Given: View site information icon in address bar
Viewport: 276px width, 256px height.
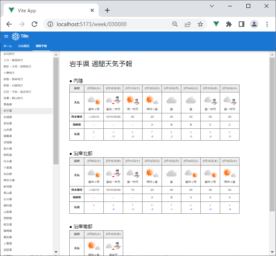Looking at the screenshot, I should [50, 24].
